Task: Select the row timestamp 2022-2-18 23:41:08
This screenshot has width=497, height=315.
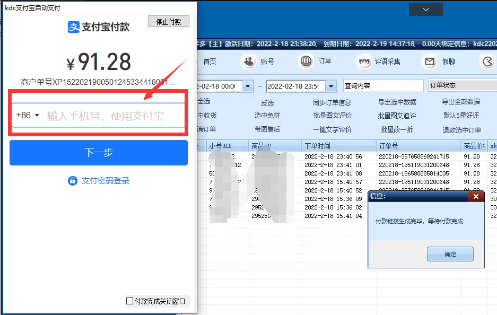Action: tap(333, 173)
